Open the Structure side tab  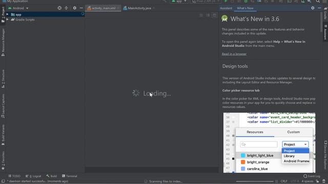3,79
